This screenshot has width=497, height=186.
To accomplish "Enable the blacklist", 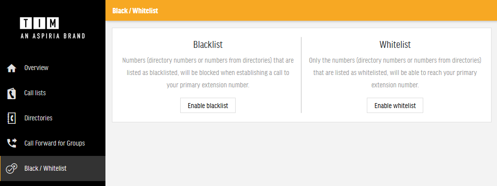I will click(x=208, y=106).
